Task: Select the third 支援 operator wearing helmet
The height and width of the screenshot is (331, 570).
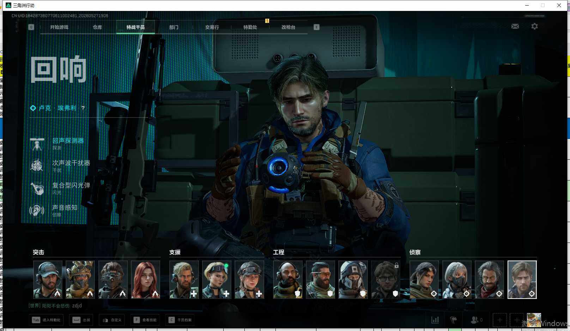Action: 249,280
